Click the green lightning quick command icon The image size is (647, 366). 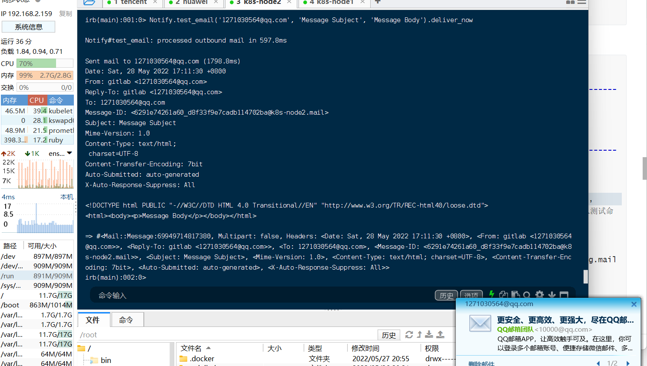pos(491,294)
